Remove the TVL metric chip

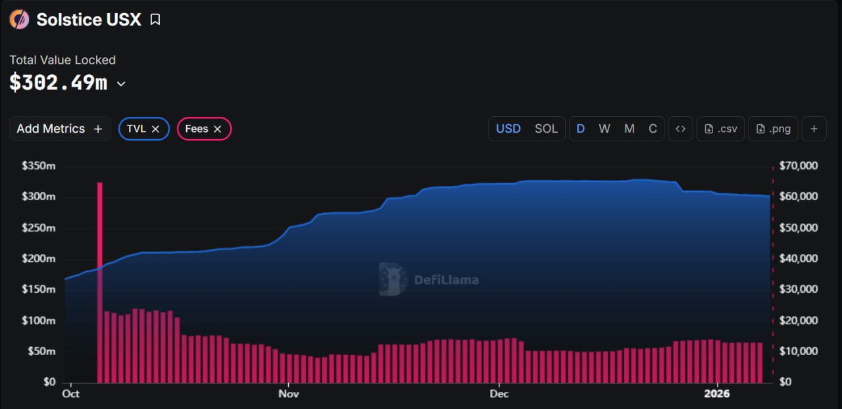pos(156,129)
